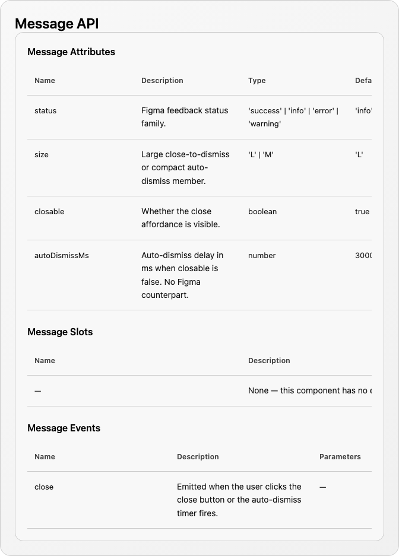Select the close event name cell
This screenshot has width=399, height=556.
coord(44,487)
